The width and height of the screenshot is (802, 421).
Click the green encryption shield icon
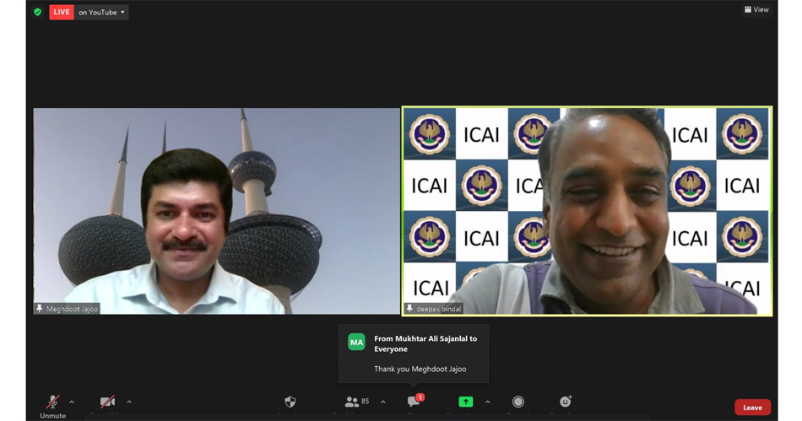tap(37, 12)
